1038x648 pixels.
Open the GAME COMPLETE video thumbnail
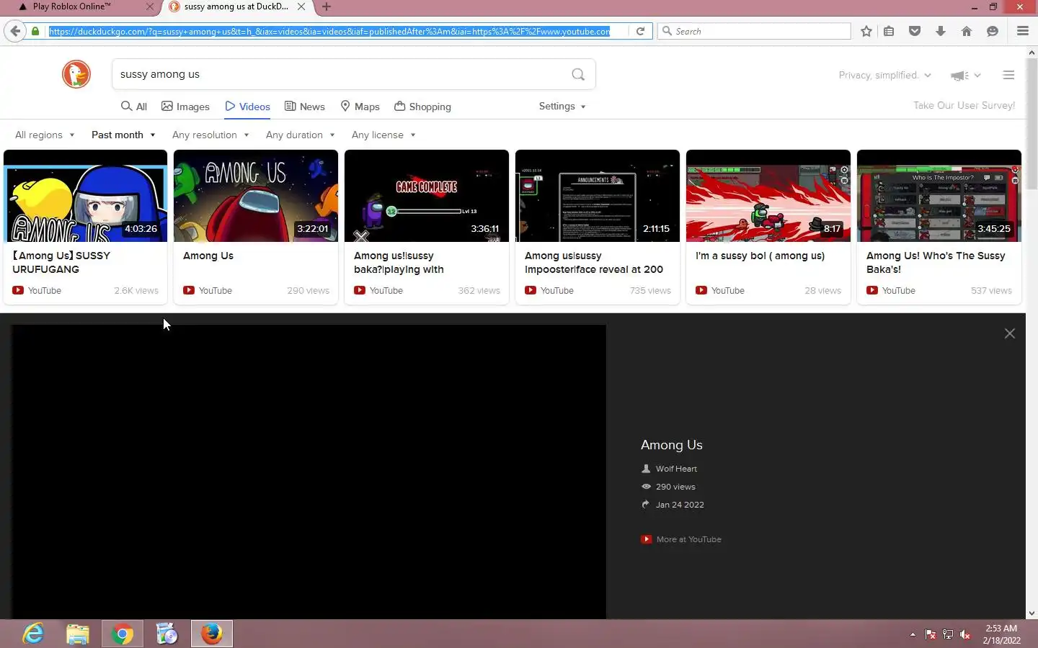[x=427, y=196]
